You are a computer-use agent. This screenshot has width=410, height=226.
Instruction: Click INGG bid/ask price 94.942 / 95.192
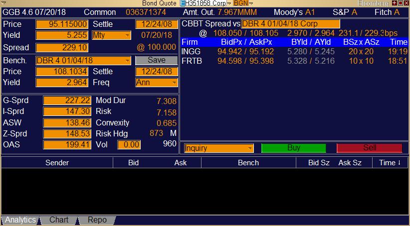[x=245, y=51]
